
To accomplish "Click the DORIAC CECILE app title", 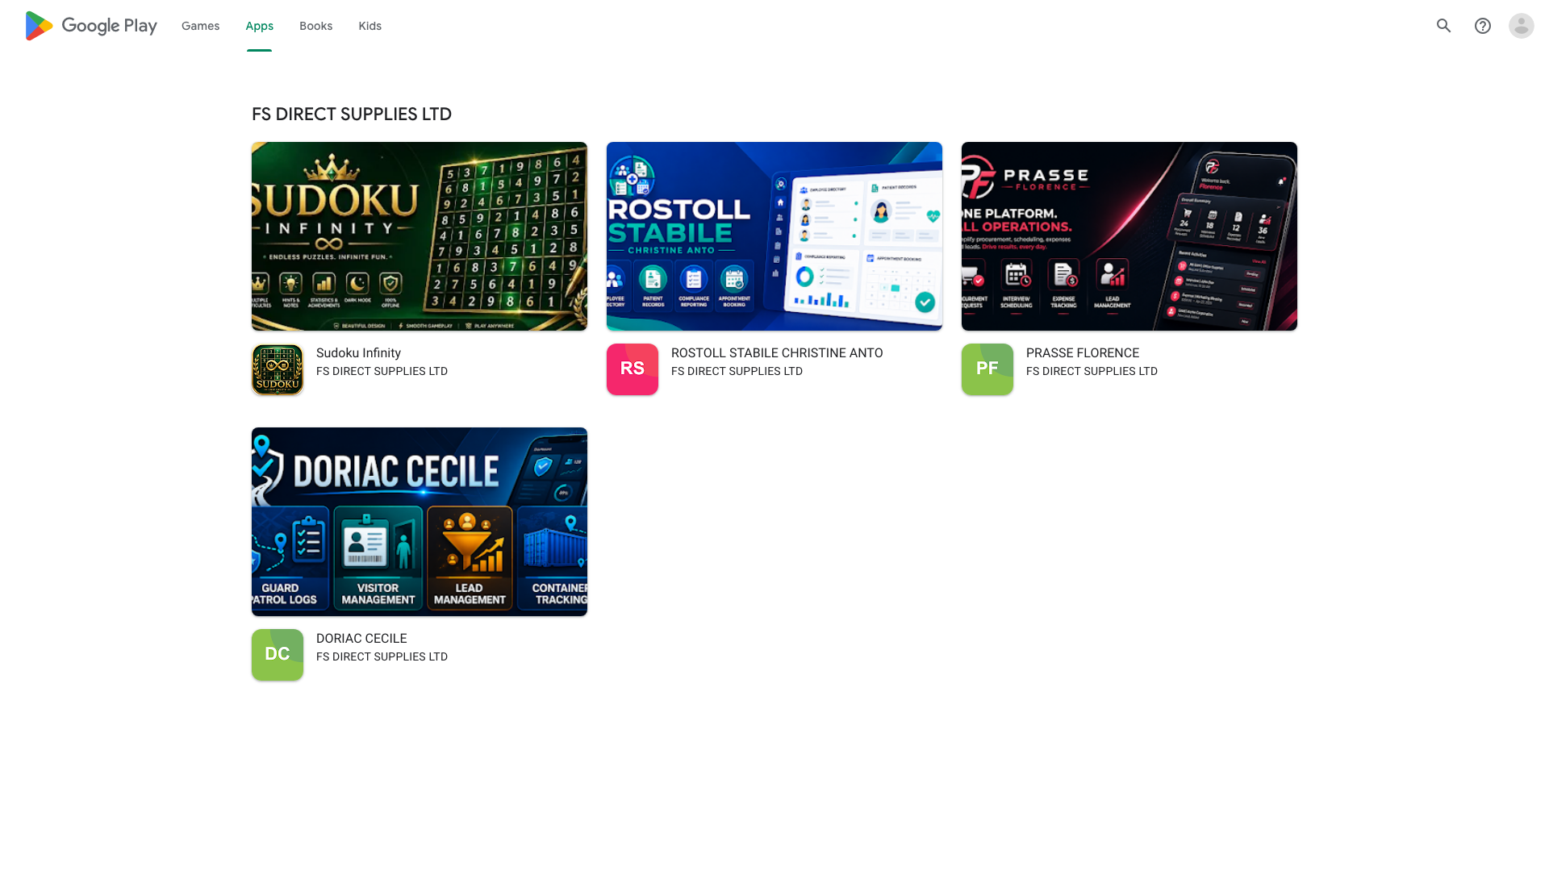I will click(361, 639).
